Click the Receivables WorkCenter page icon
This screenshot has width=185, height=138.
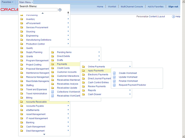pyautogui.click(x=53, y=96)
